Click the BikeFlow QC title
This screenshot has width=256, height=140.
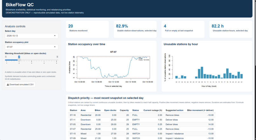[x=20, y=5]
